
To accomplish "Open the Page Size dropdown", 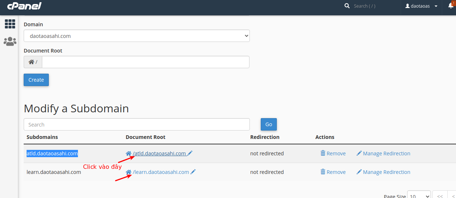I will [419, 196].
